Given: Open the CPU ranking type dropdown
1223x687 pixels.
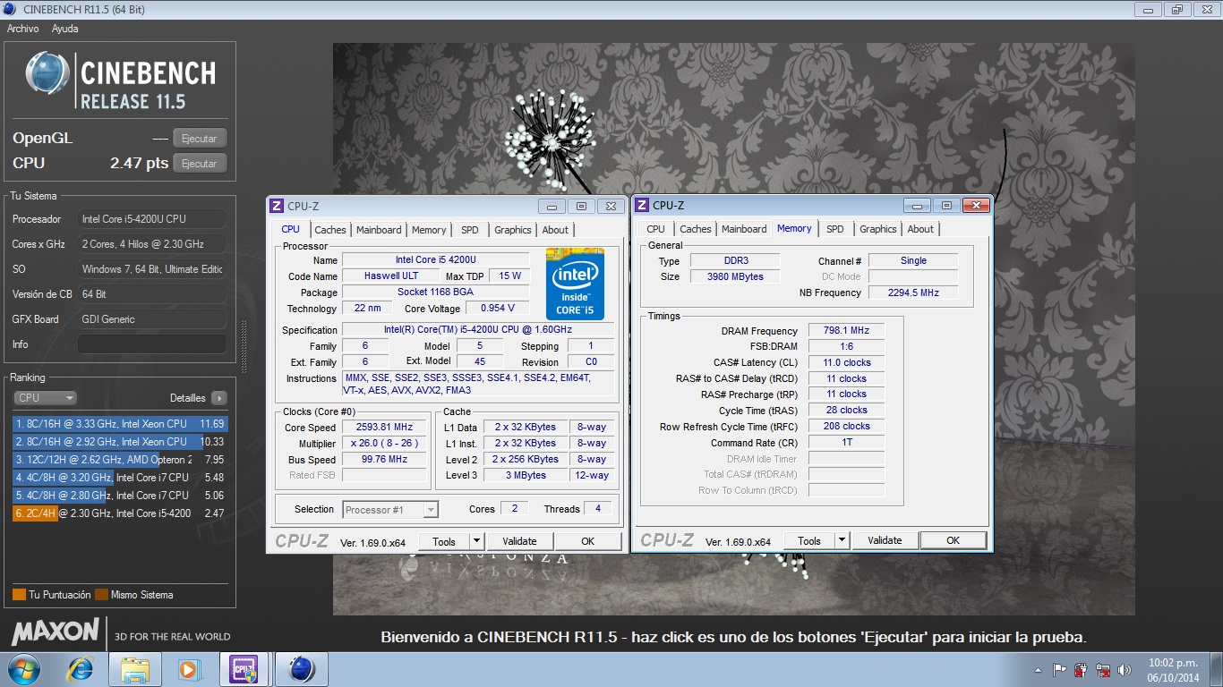Looking at the screenshot, I should 45,398.
